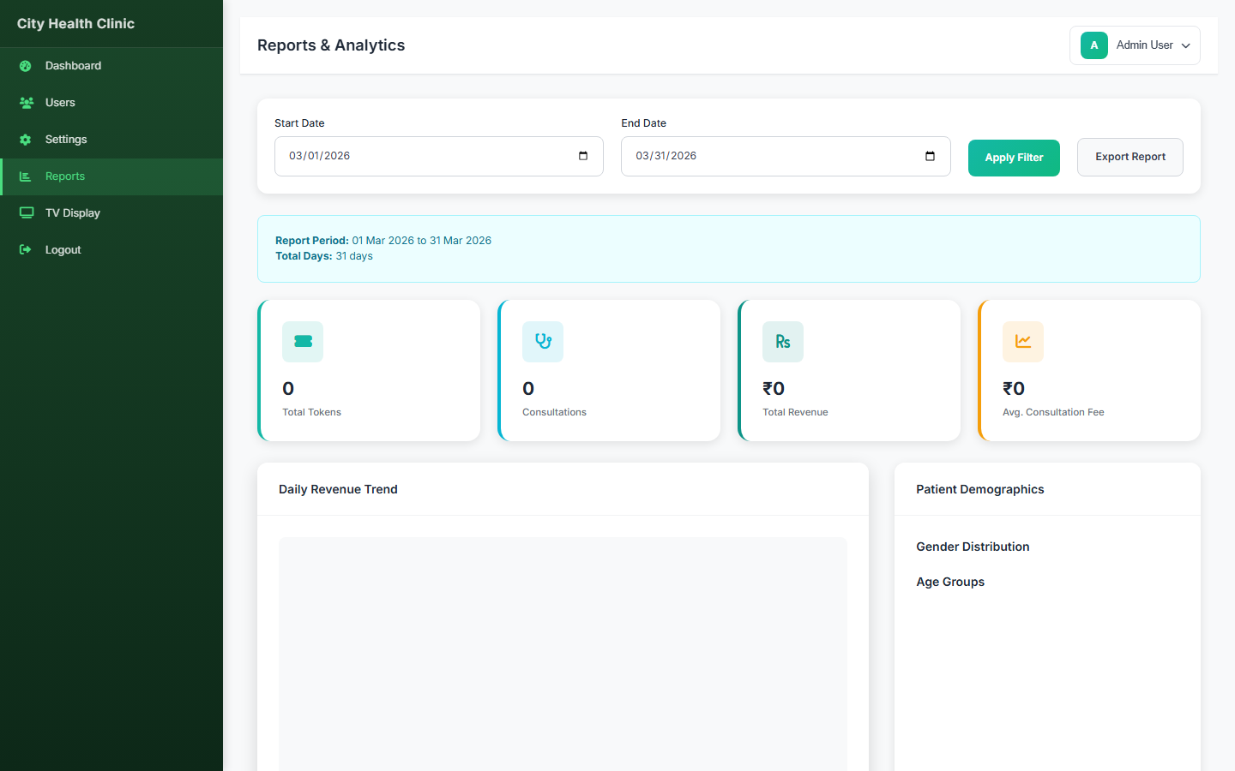
Task: Open the TV Display page
Action: coord(111,213)
